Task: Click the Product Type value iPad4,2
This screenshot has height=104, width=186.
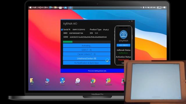Action: [106, 30]
